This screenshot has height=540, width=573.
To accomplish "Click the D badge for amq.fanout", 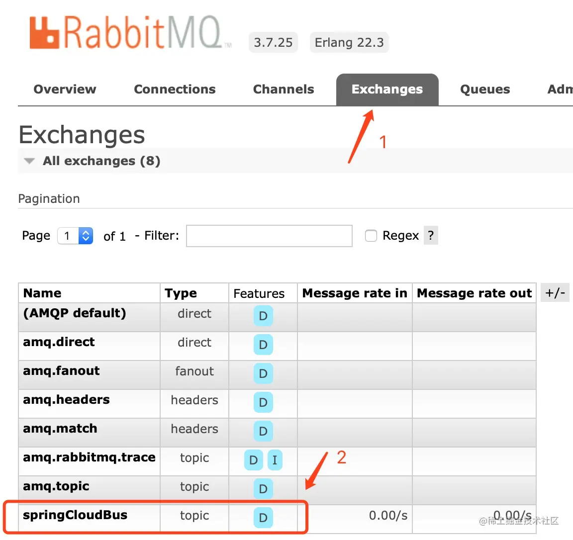I will coord(263,373).
